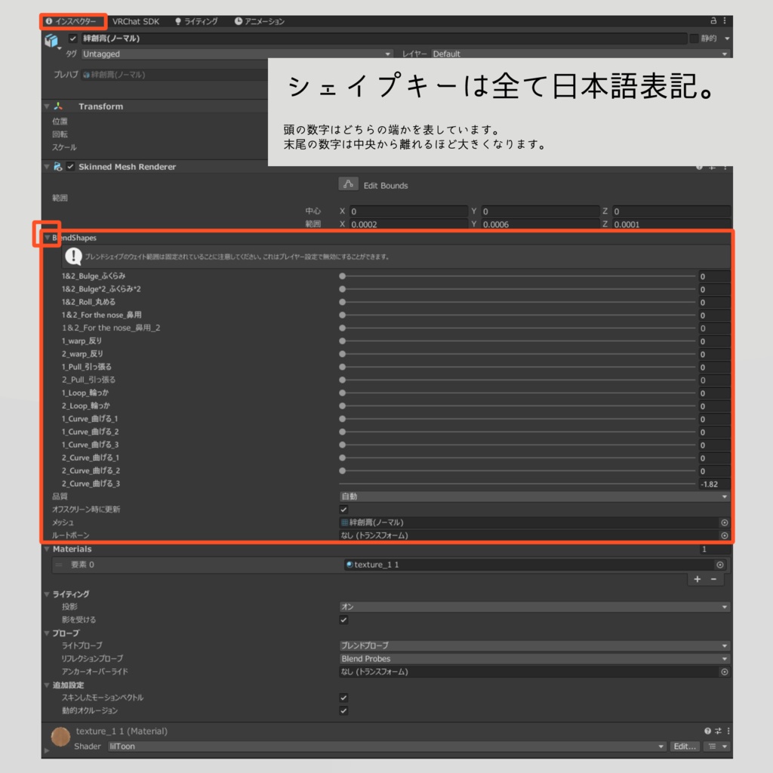773x773 pixels.
Task: Click the 2_Loop_輪っか slider
Action: tap(518, 406)
